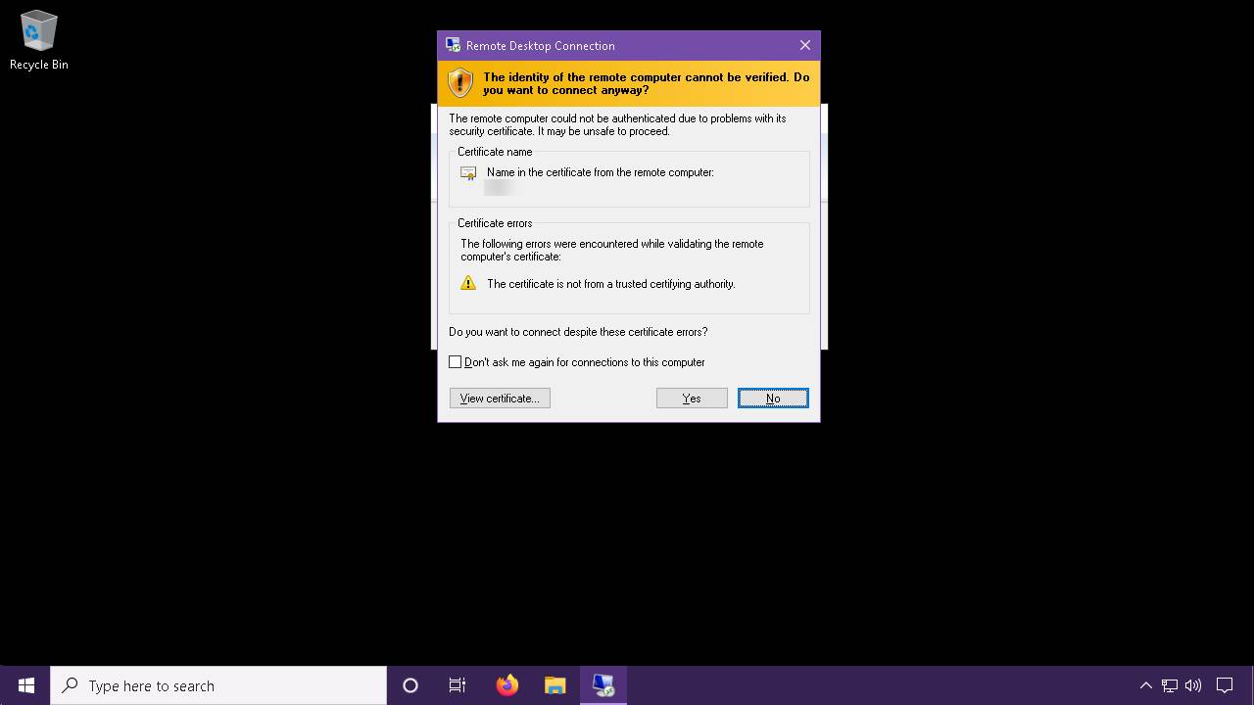
Task: Close the Remote Desktop Connection dialog
Action: click(804, 45)
